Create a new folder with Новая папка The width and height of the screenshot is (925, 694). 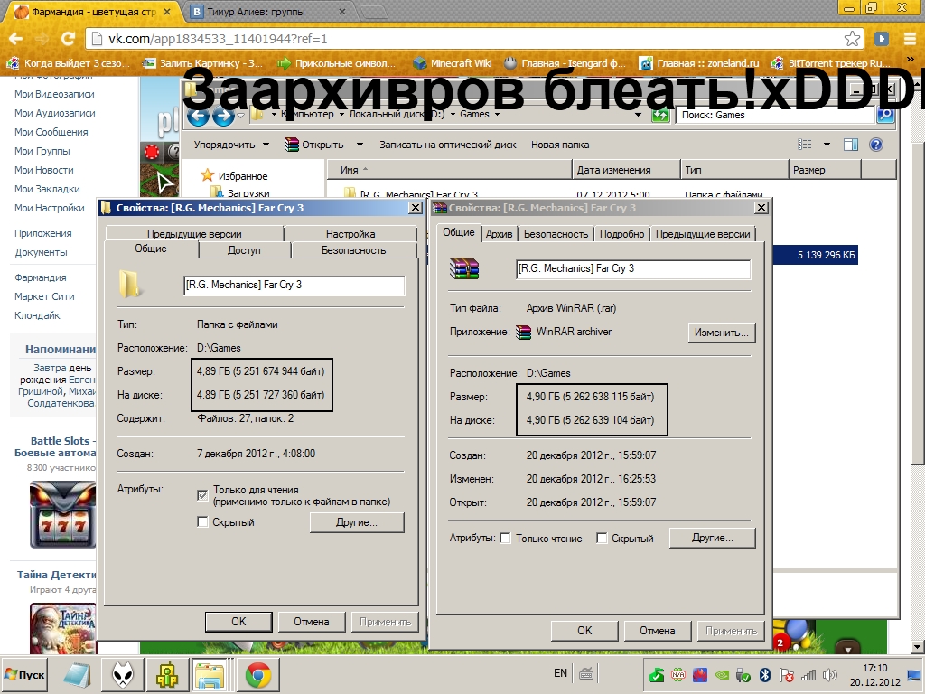(560, 145)
